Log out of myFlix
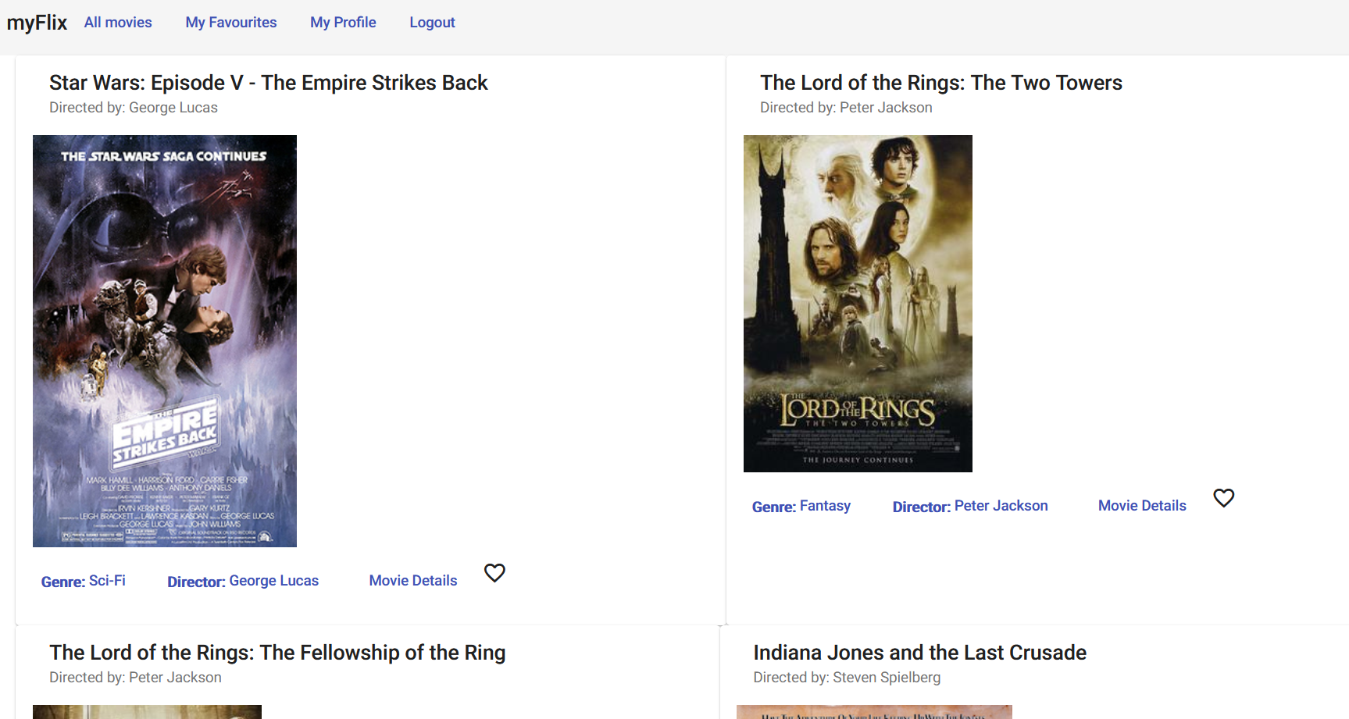This screenshot has width=1349, height=719. (432, 22)
